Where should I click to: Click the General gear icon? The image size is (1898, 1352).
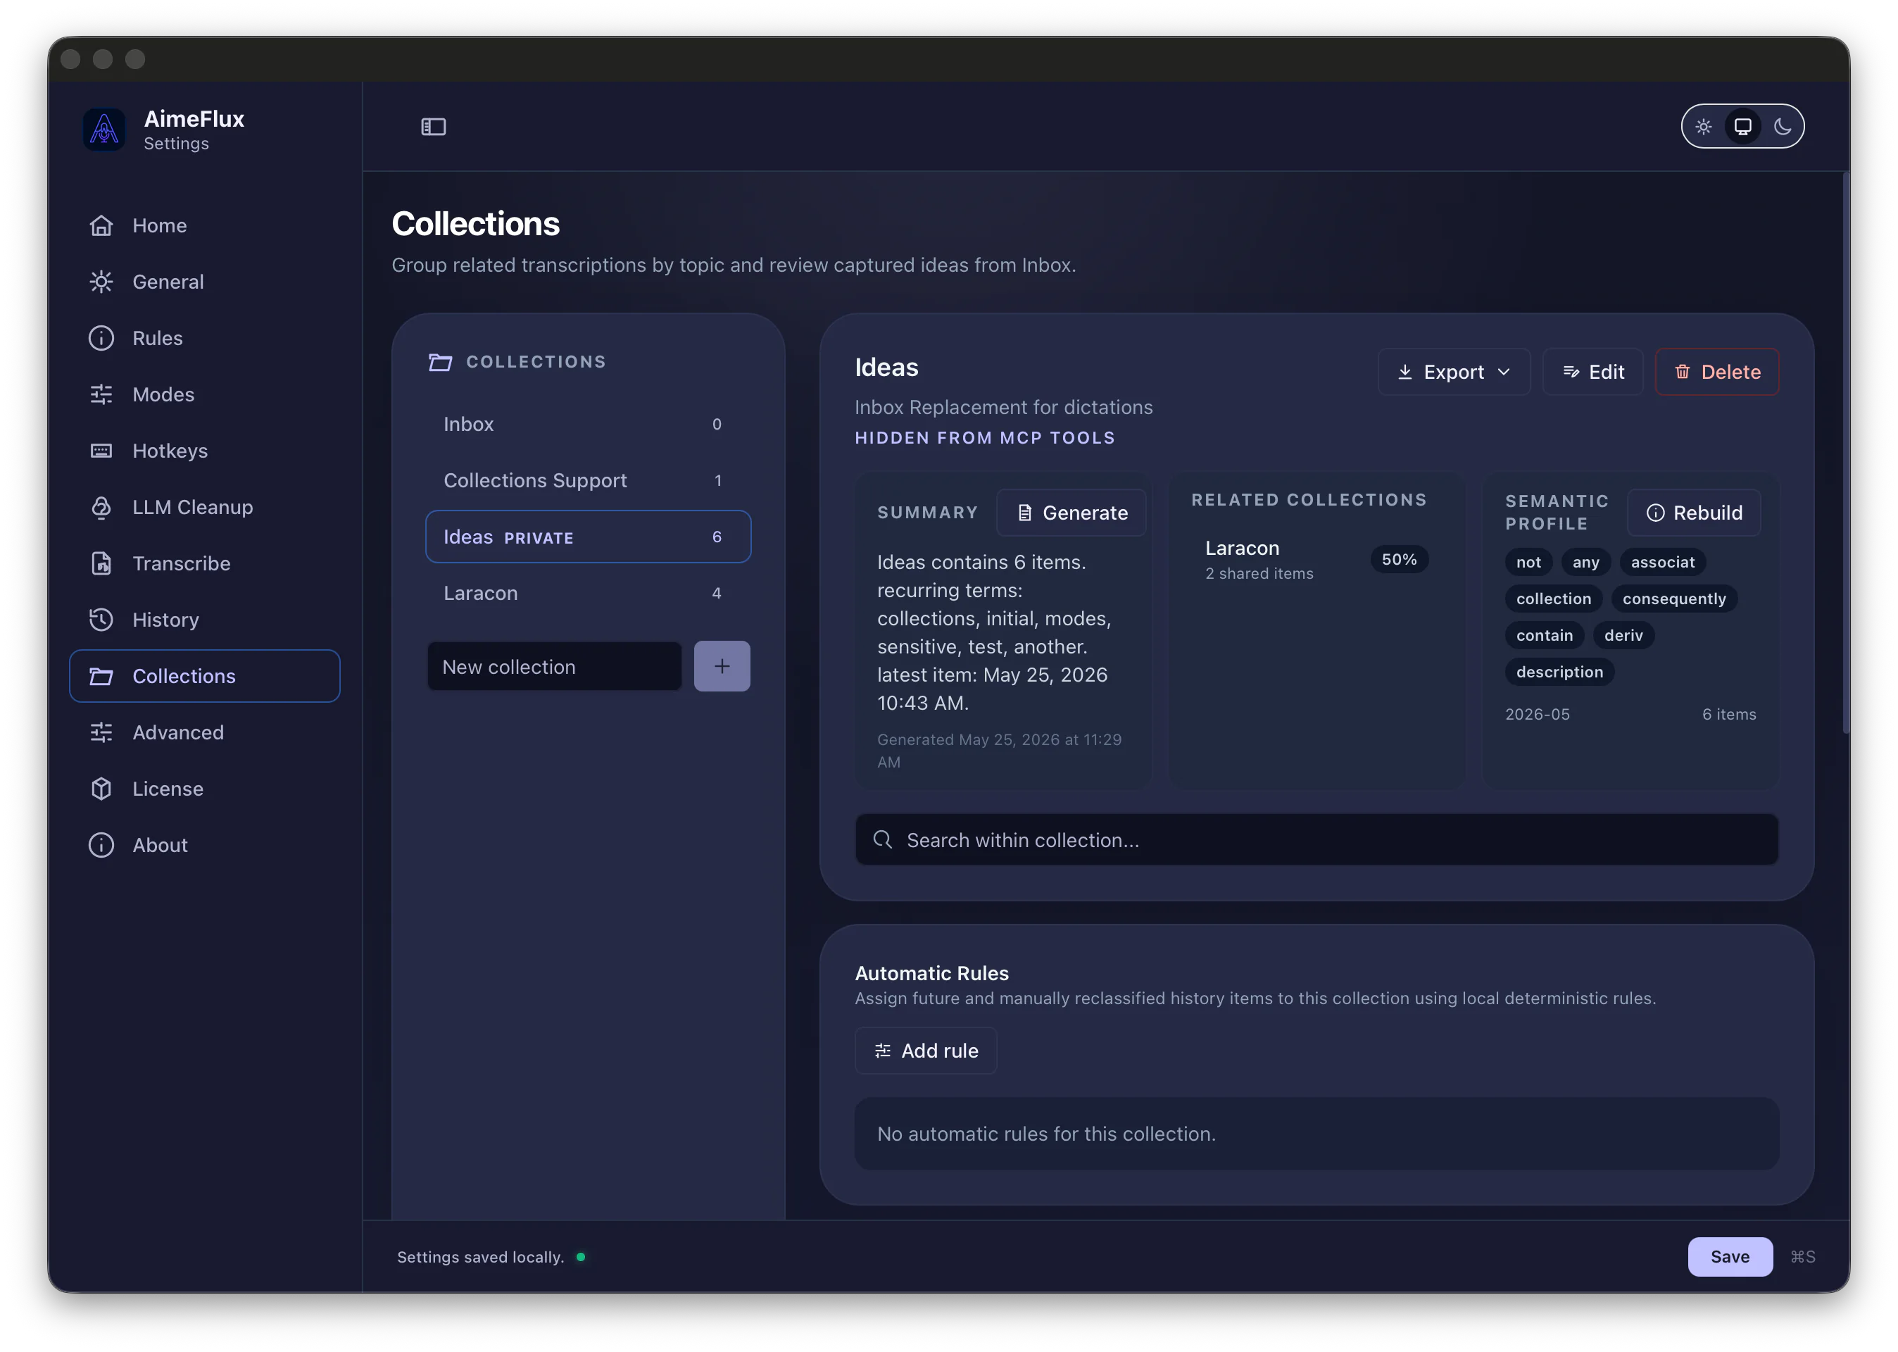point(101,282)
